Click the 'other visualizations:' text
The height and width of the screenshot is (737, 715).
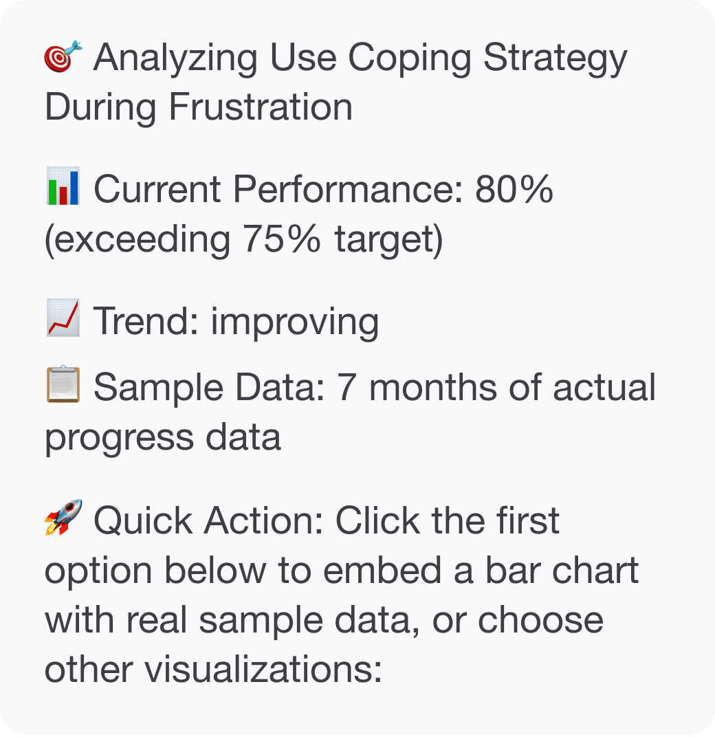213,670
